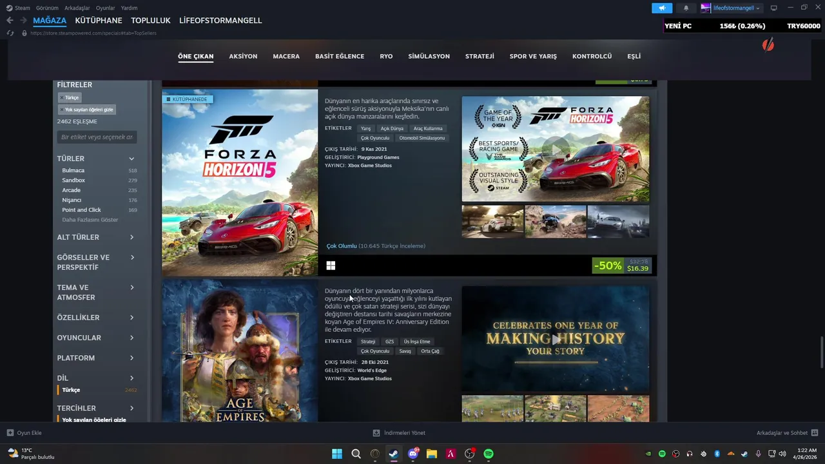The image size is (825, 464).
Task: Open the Forza Horizon 5 cover art
Action: (240, 182)
